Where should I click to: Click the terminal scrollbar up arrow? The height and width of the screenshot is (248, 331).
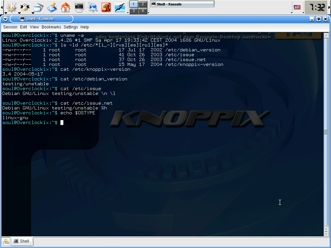[x=326, y=36]
